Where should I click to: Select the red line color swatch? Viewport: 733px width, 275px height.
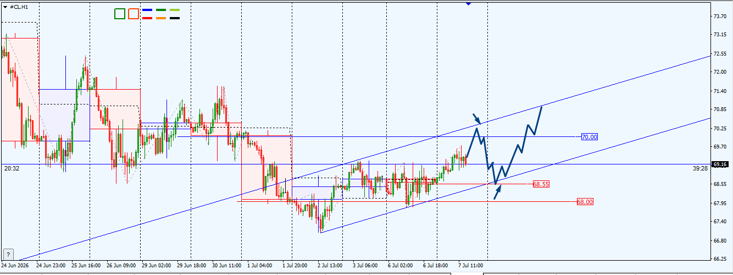[147, 18]
